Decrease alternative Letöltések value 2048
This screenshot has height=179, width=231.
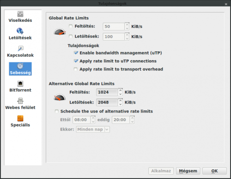120,104
